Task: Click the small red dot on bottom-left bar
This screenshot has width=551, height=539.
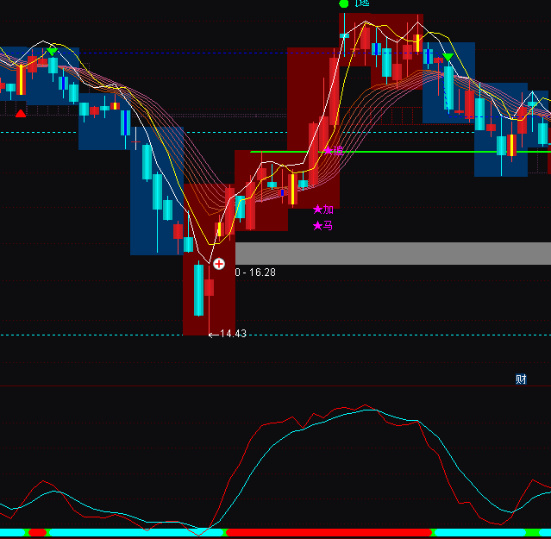Action: pyautogui.click(x=37, y=533)
